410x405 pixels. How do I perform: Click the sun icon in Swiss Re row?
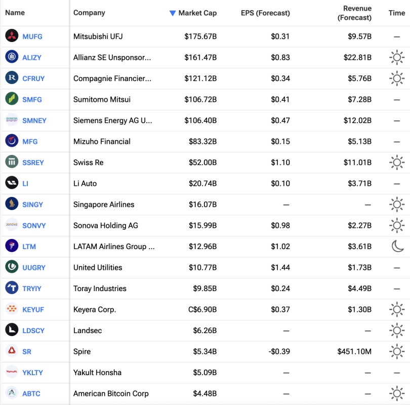[397, 163]
